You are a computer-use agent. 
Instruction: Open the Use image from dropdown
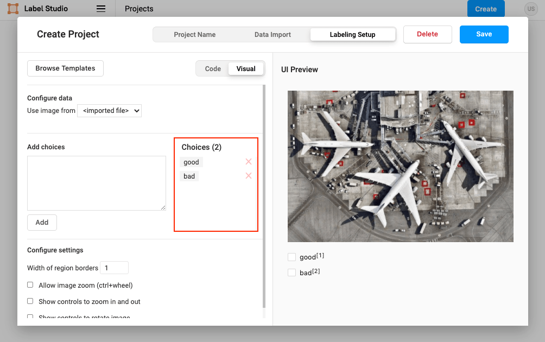click(x=110, y=111)
